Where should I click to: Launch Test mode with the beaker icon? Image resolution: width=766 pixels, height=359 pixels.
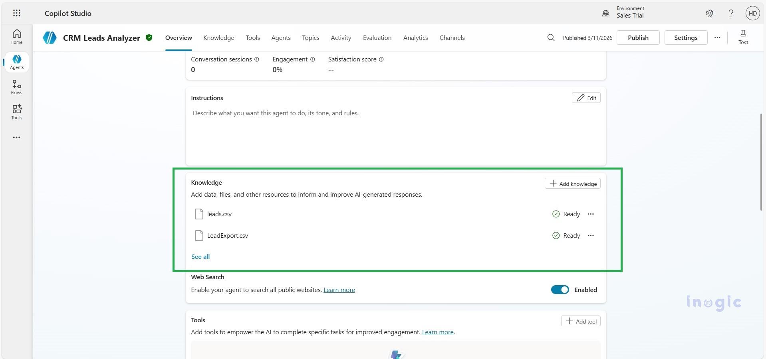pyautogui.click(x=743, y=37)
